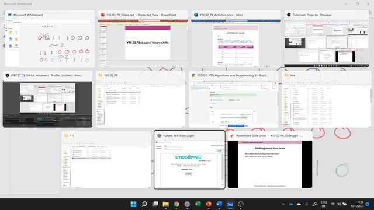This screenshot has width=374, height=210.
Task: Switch to the 'live' folder window
Action: [327, 99]
